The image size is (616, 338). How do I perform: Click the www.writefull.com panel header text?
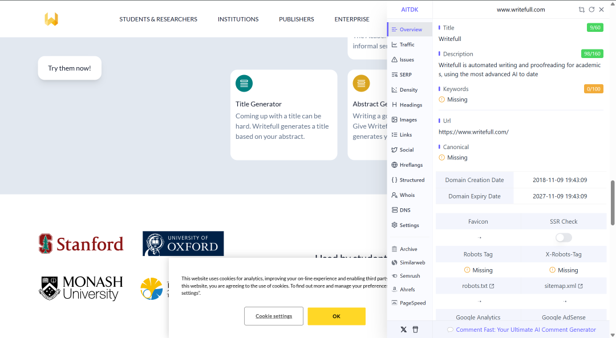pyautogui.click(x=521, y=10)
